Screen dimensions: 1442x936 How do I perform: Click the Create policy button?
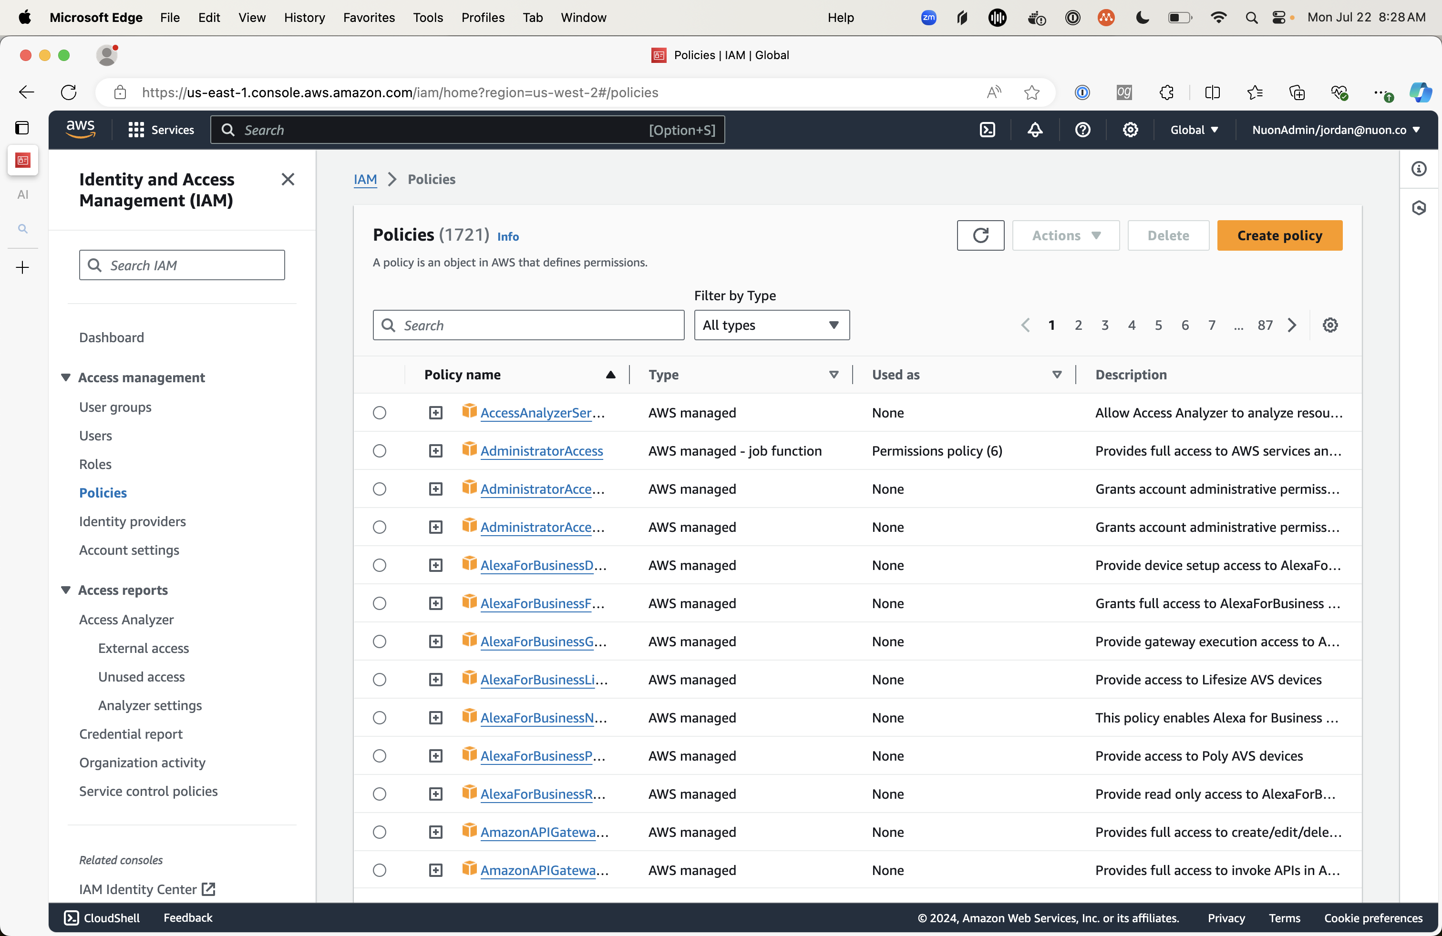[x=1279, y=235]
